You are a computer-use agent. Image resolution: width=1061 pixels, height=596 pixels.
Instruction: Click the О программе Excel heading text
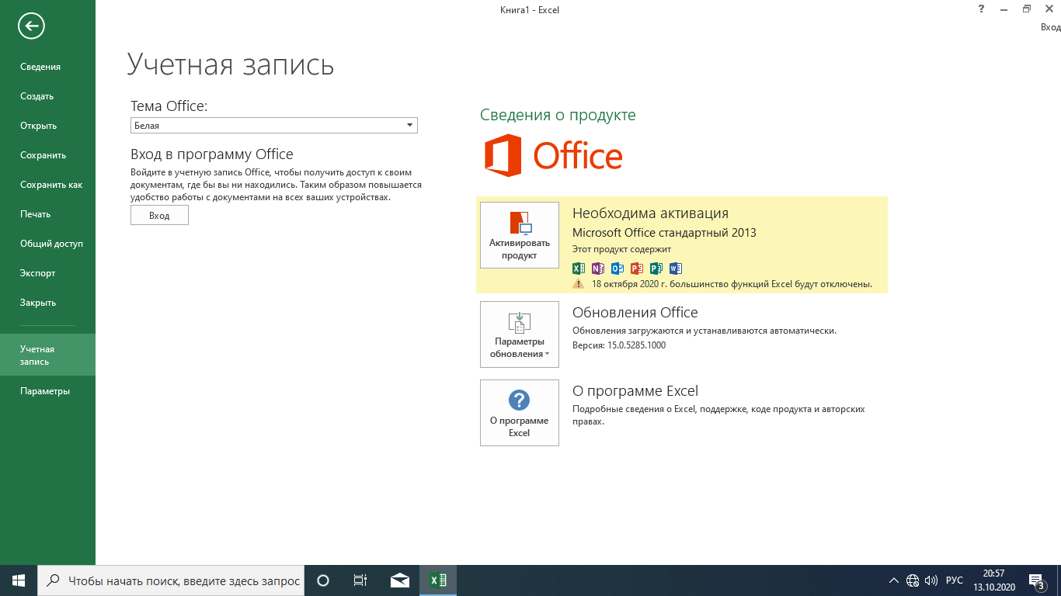pos(635,391)
